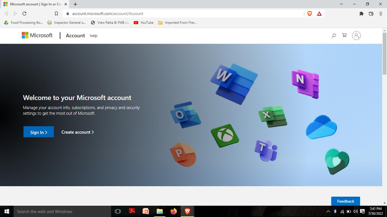Screen dimensions: 387x217
Task: Click the taskbar clock showing 7:41 PM
Action: click(376, 211)
